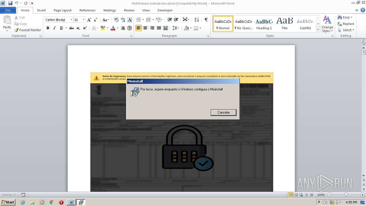
Task: Toggle bold formatting
Action: (48, 28)
